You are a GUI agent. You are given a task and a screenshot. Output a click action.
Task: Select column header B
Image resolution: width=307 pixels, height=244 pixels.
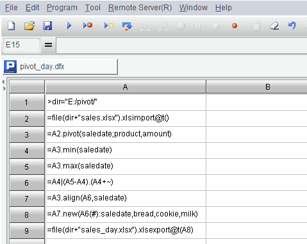pos(256,86)
